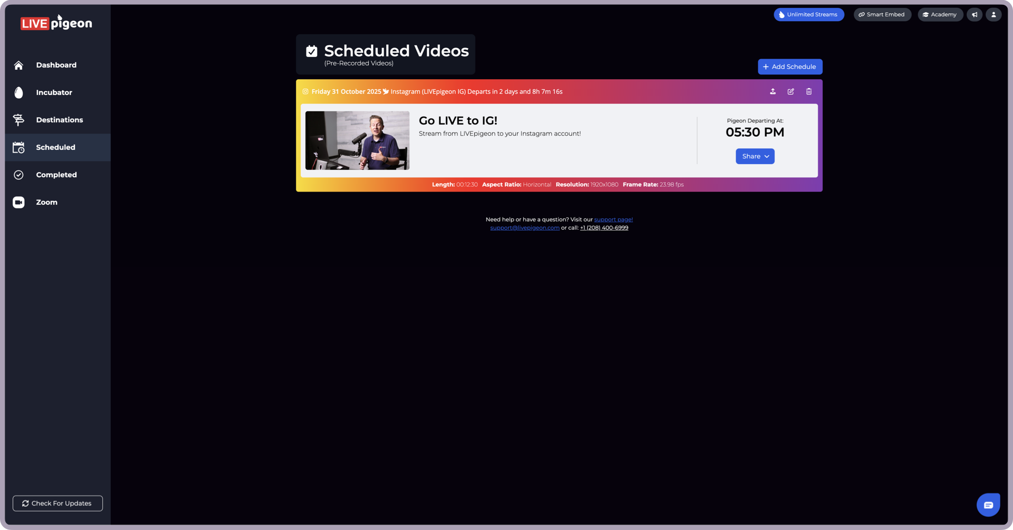Click the Go LIVE to IG video thumbnail
Image resolution: width=1013 pixels, height=530 pixels.
pyautogui.click(x=357, y=140)
